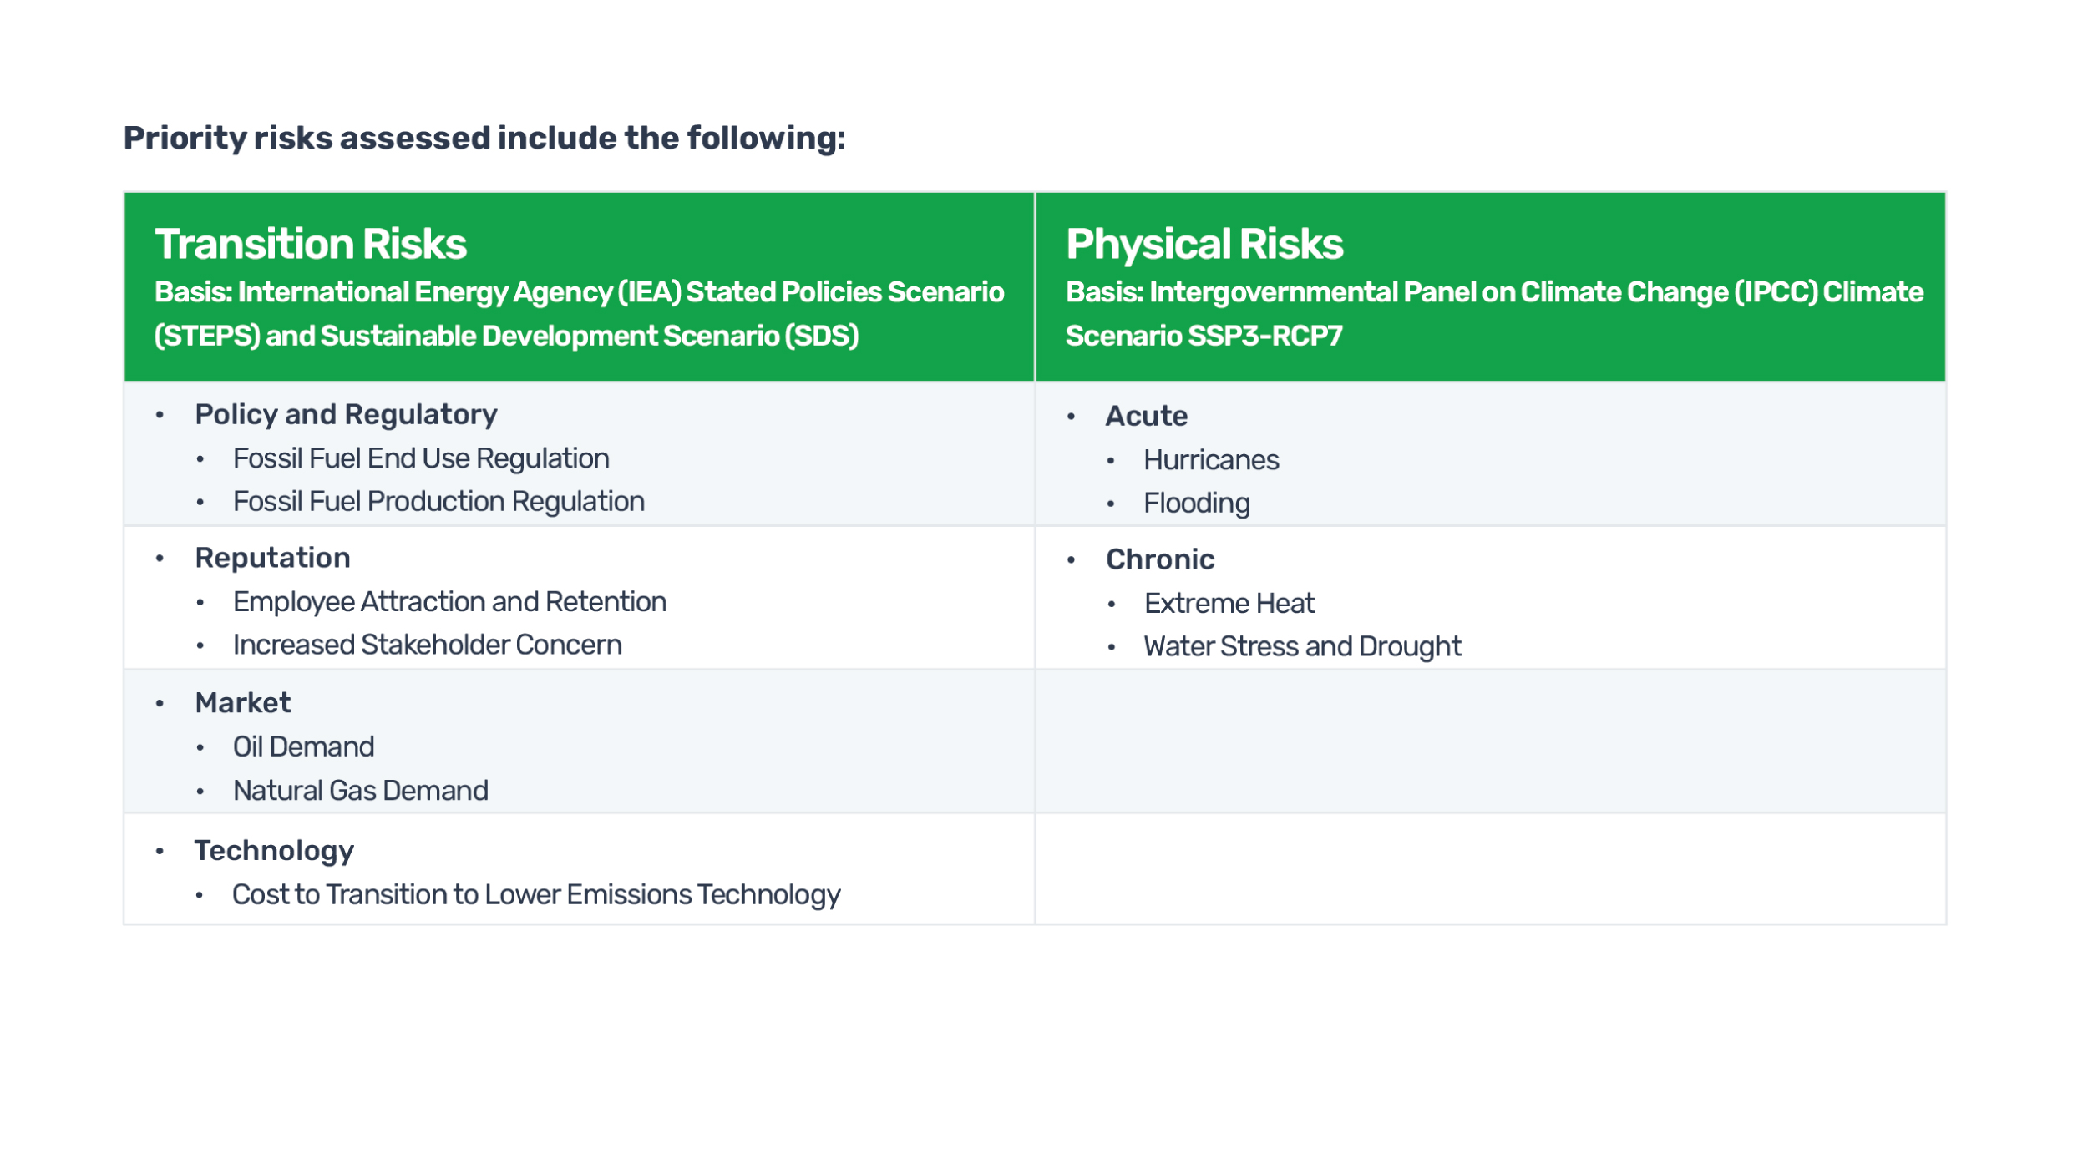Image resolution: width=2088 pixels, height=1174 pixels.
Task: Click the Priority risks assessed title
Action: [x=484, y=138]
